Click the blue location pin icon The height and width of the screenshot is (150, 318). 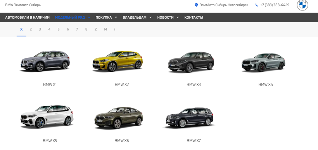pyautogui.click(x=196, y=5)
